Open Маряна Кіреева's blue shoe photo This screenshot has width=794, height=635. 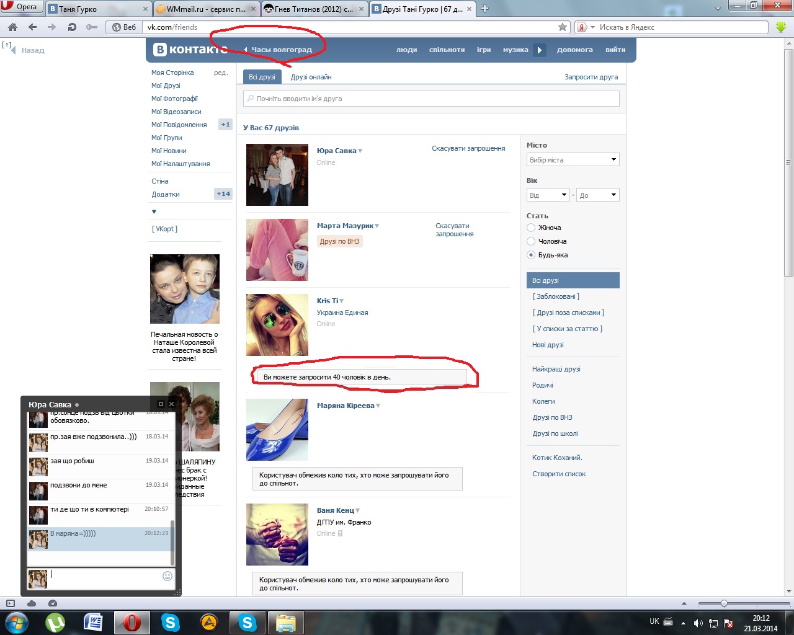click(277, 430)
